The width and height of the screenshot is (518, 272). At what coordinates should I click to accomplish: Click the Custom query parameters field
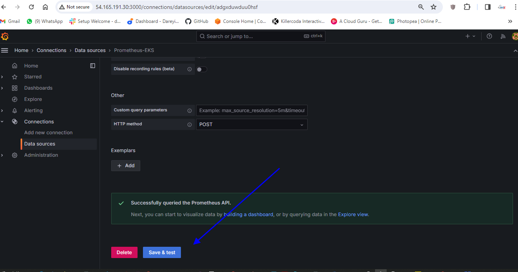pos(251,111)
